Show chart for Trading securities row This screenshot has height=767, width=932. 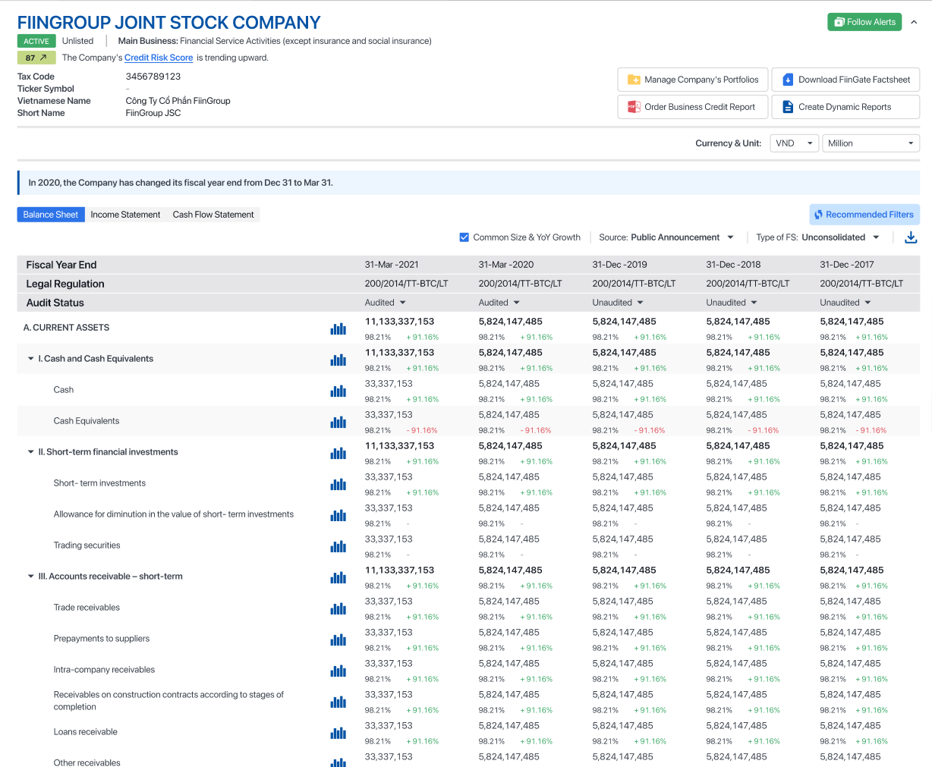click(x=338, y=546)
